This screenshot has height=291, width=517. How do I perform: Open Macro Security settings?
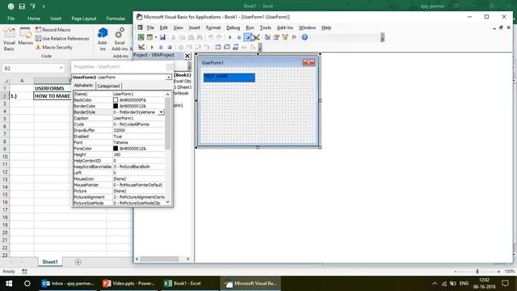(x=54, y=47)
